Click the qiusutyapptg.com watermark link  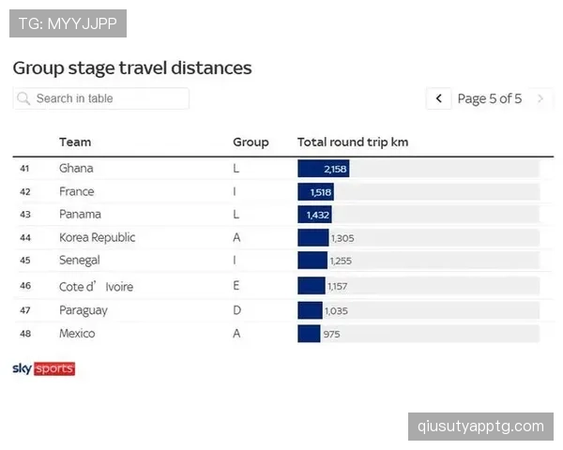[480, 427]
